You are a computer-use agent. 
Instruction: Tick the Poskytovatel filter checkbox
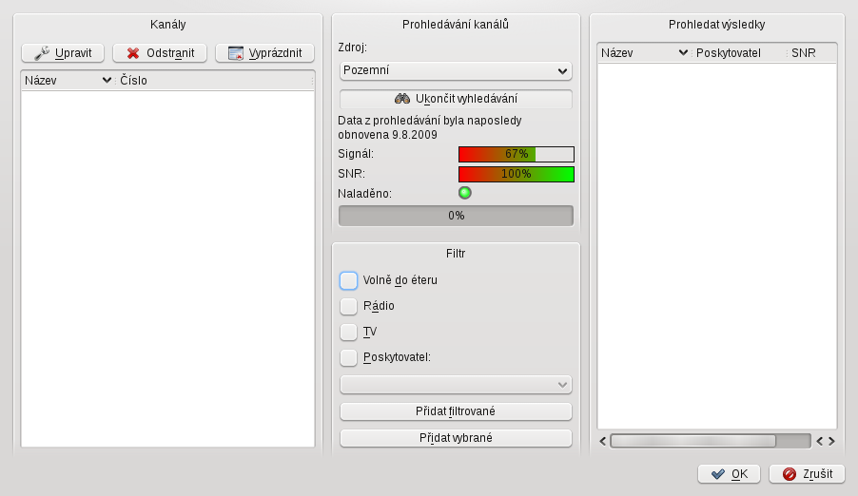click(x=348, y=357)
